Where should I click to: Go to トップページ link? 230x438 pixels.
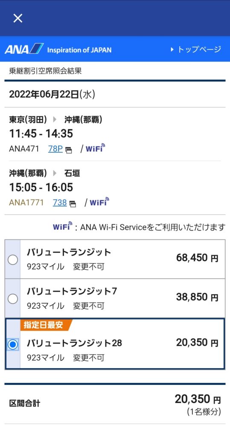[199, 50]
